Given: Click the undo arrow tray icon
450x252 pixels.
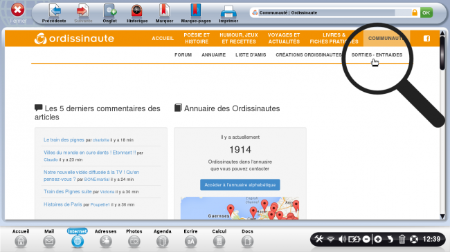Looking at the screenshot, I should (390, 239).
